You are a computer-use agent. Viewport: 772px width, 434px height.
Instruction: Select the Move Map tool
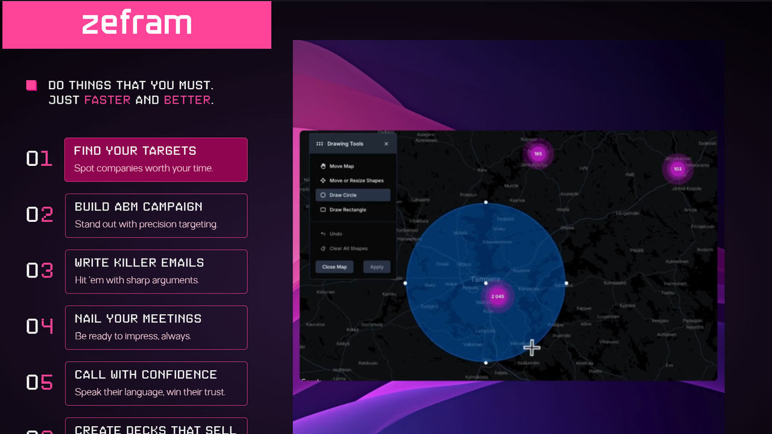(353, 166)
